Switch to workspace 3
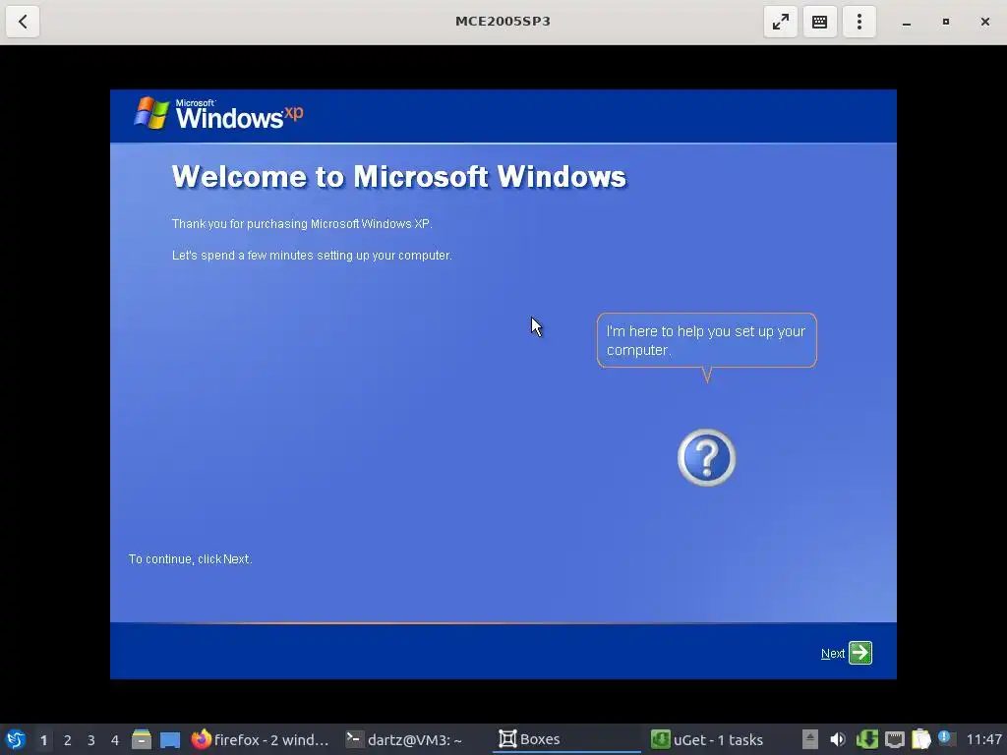The height and width of the screenshot is (755, 1007). (91, 740)
